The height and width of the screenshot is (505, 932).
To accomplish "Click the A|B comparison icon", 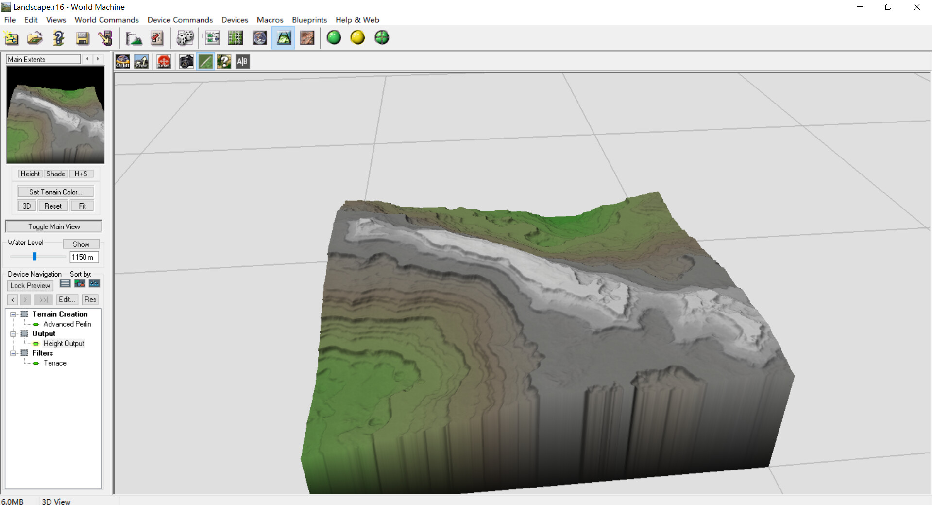I will click(242, 62).
